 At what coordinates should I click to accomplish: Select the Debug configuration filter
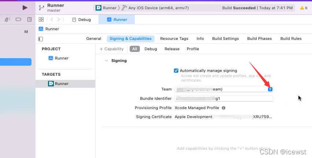[151, 49]
